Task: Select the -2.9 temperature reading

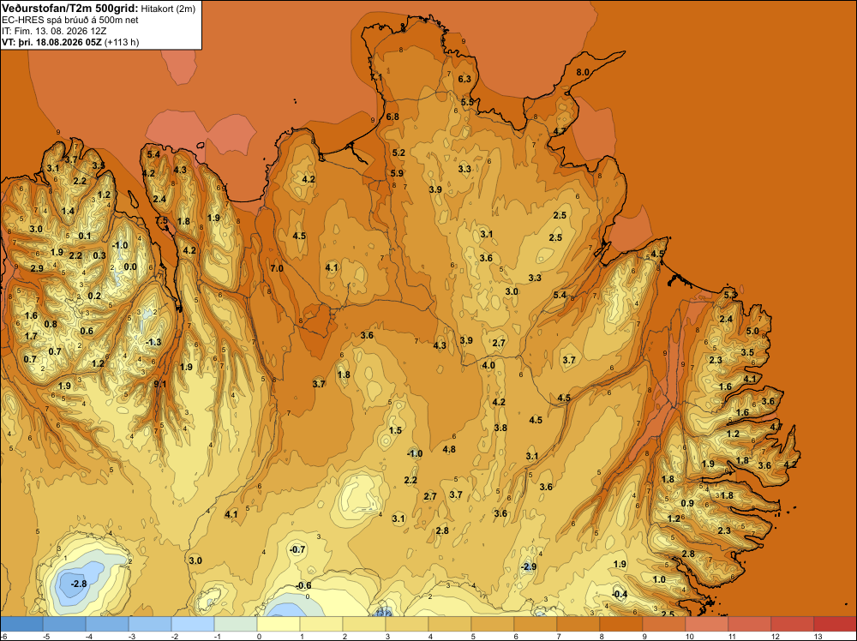Action: (529, 566)
